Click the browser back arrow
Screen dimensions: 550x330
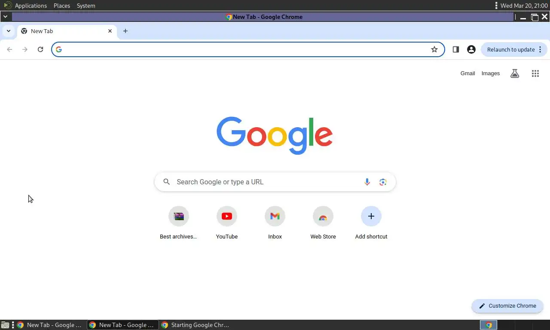coord(9,49)
